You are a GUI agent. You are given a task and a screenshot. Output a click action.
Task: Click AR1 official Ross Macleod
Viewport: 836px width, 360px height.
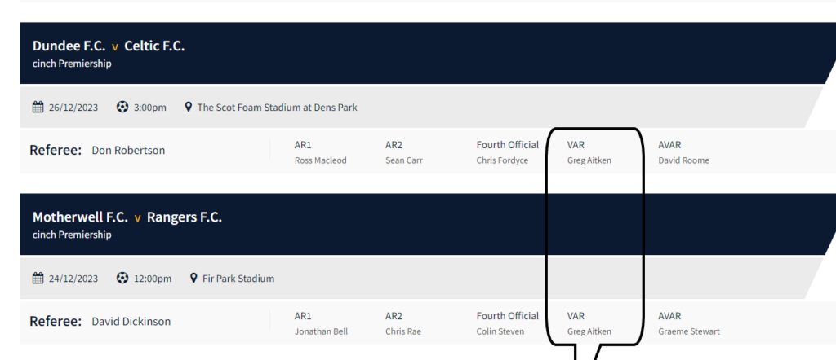tap(320, 160)
